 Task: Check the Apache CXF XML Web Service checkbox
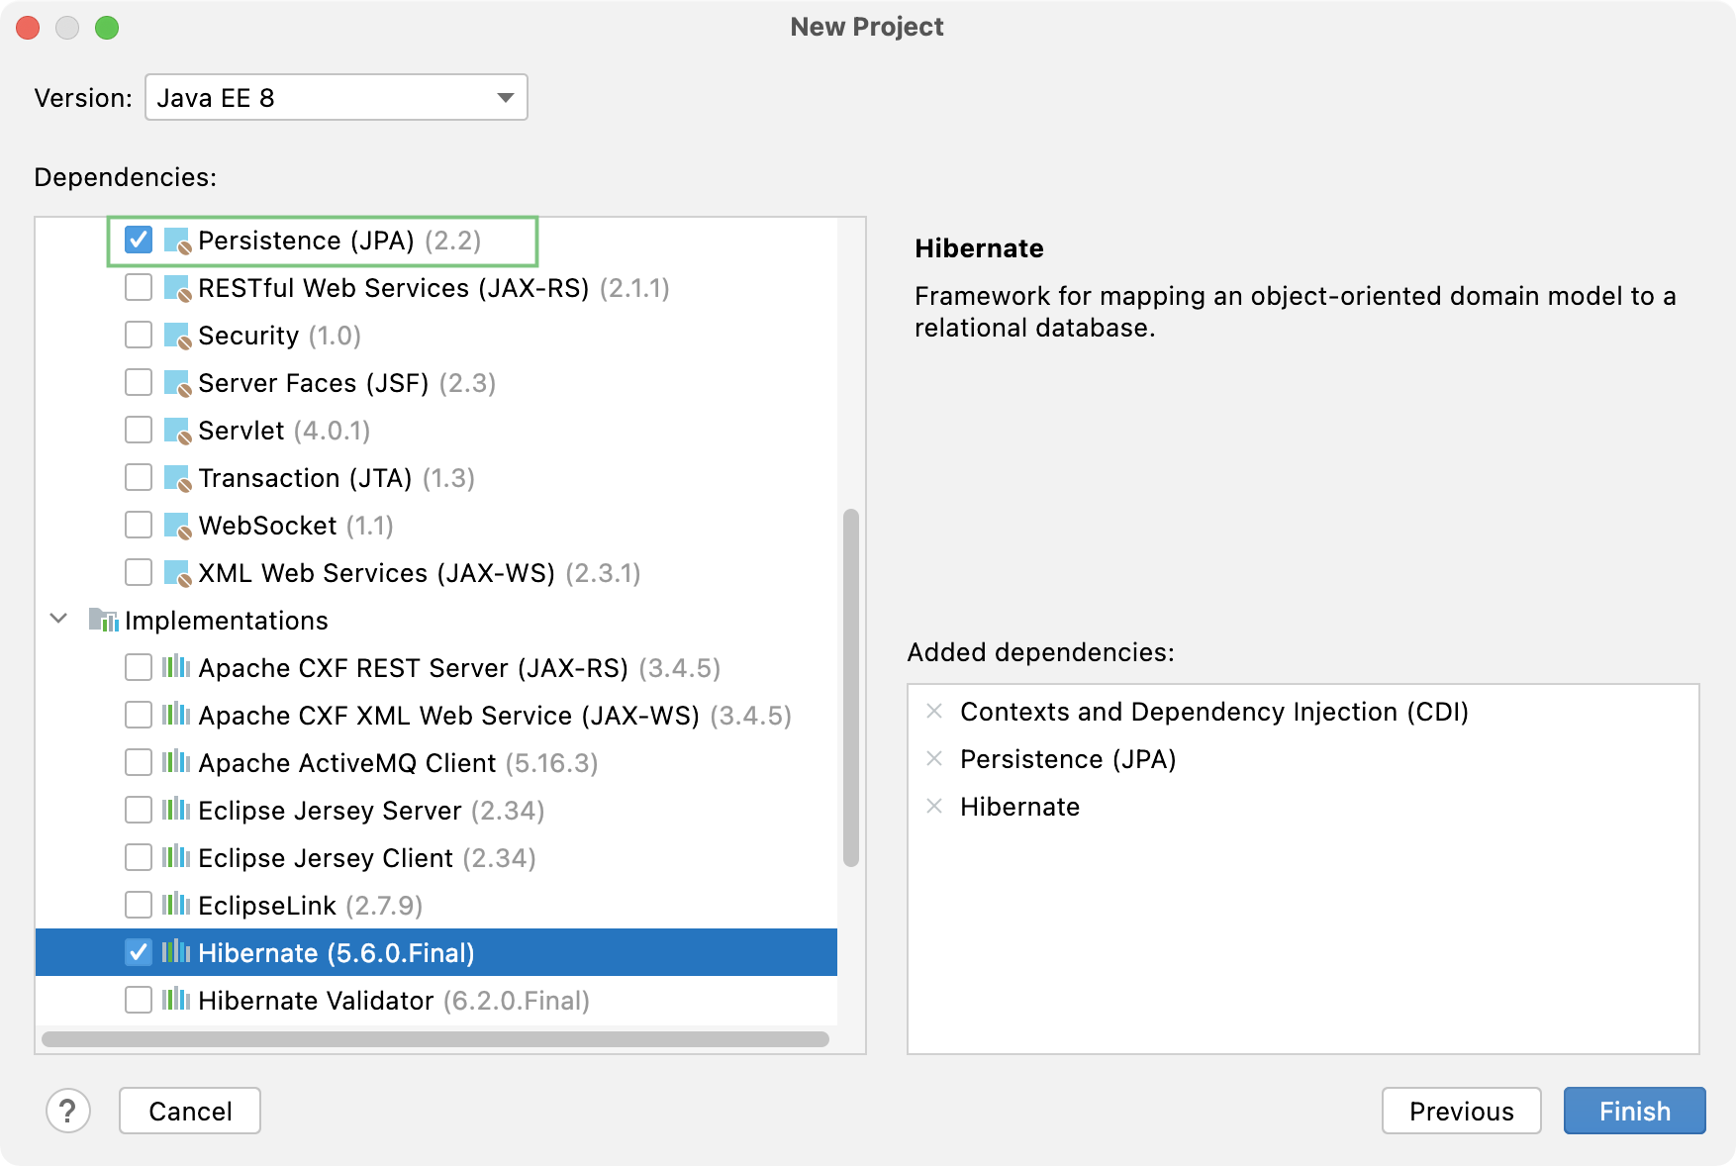pyautogui.click(x=139, y=715)
